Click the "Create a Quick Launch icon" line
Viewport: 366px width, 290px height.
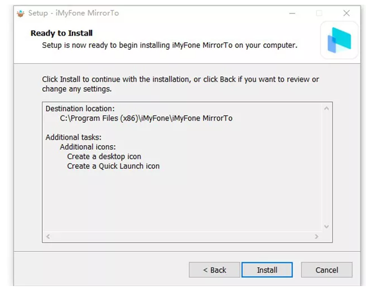[113, 166]
